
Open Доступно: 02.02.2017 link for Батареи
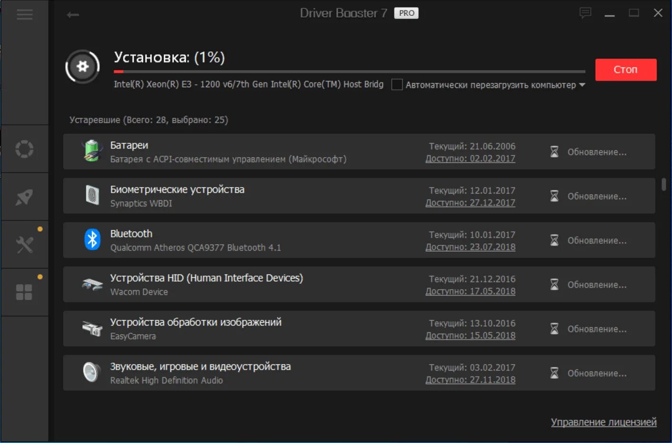pos(470,158)
